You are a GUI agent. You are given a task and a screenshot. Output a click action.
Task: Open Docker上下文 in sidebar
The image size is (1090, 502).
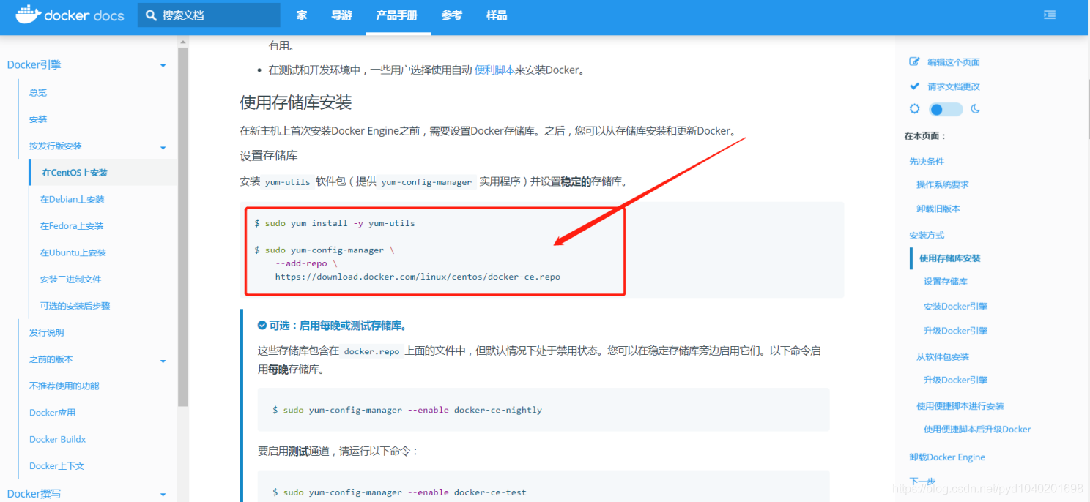pos(56,466)
